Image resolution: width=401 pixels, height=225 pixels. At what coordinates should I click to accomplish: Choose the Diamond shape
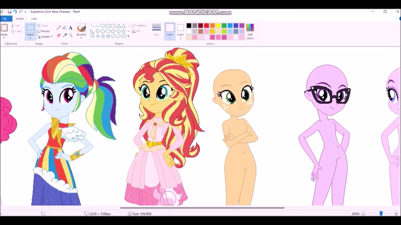[x=97, y=31]
